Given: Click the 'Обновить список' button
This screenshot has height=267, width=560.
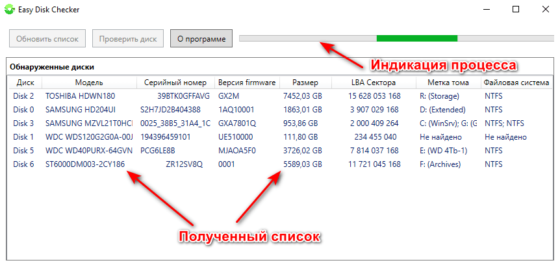Looking at the screenshot, I should coord(47,38).
